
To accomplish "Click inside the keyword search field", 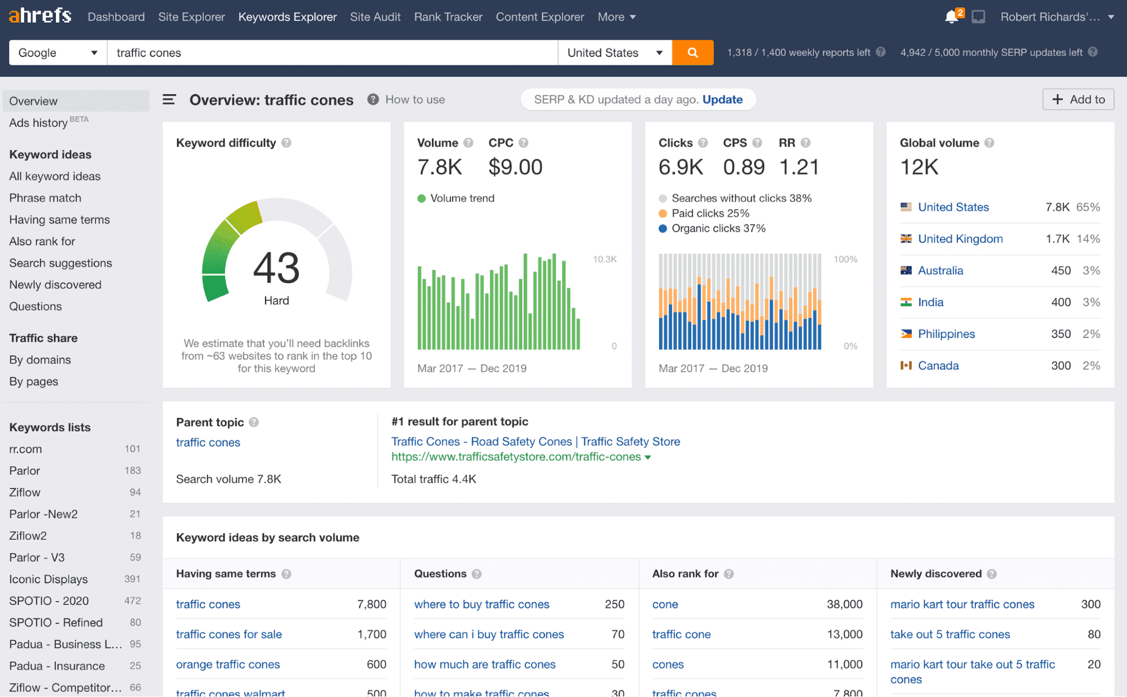I will 333,52.
